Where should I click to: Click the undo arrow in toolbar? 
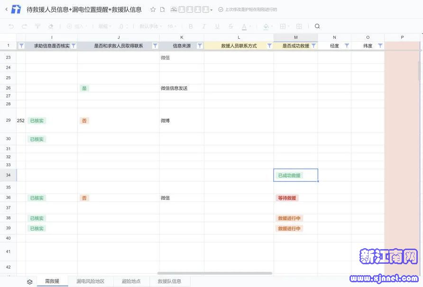coord(11,27)
